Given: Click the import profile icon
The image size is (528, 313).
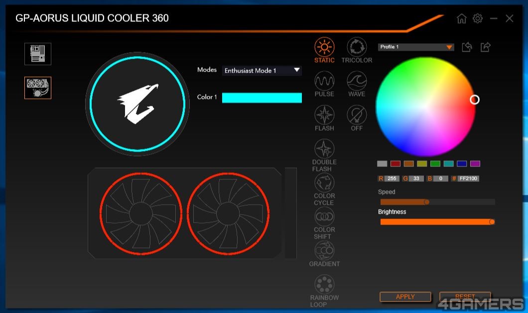Looking at the screenshot, I should (x=467, y=47).
